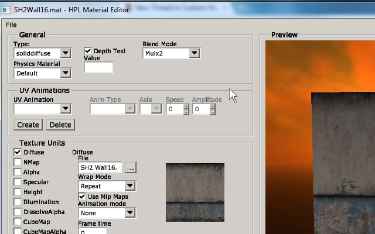Toggle the Depth Test checkbox
Image resolution: width=375 pixels, height=234 pixels.
[88, 51]
